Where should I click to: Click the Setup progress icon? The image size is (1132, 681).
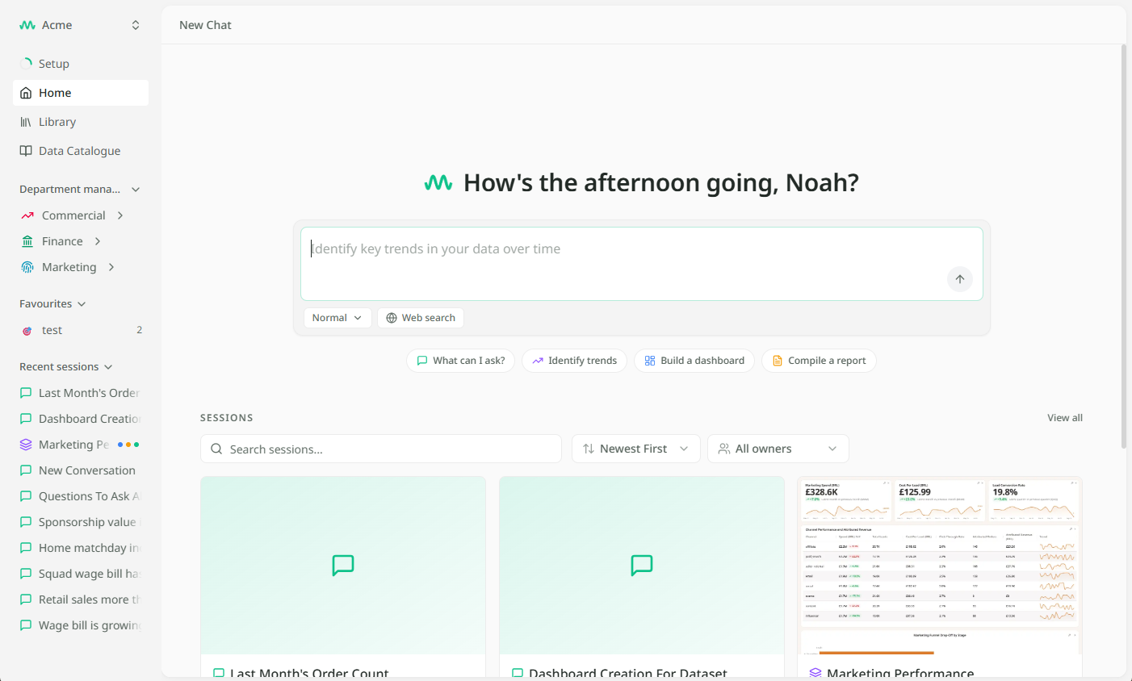[26, 64]
